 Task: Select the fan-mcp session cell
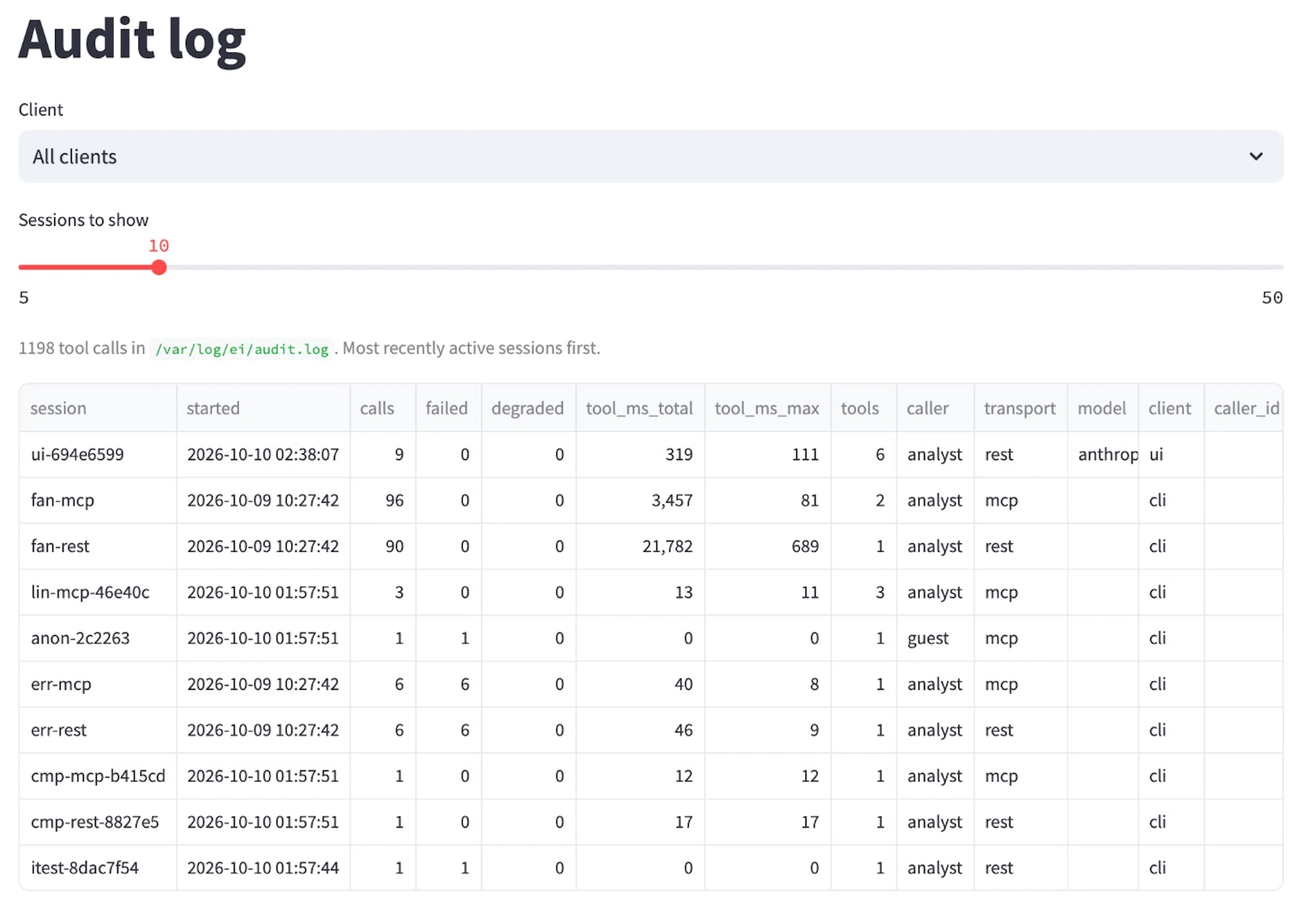click(98, 500)
